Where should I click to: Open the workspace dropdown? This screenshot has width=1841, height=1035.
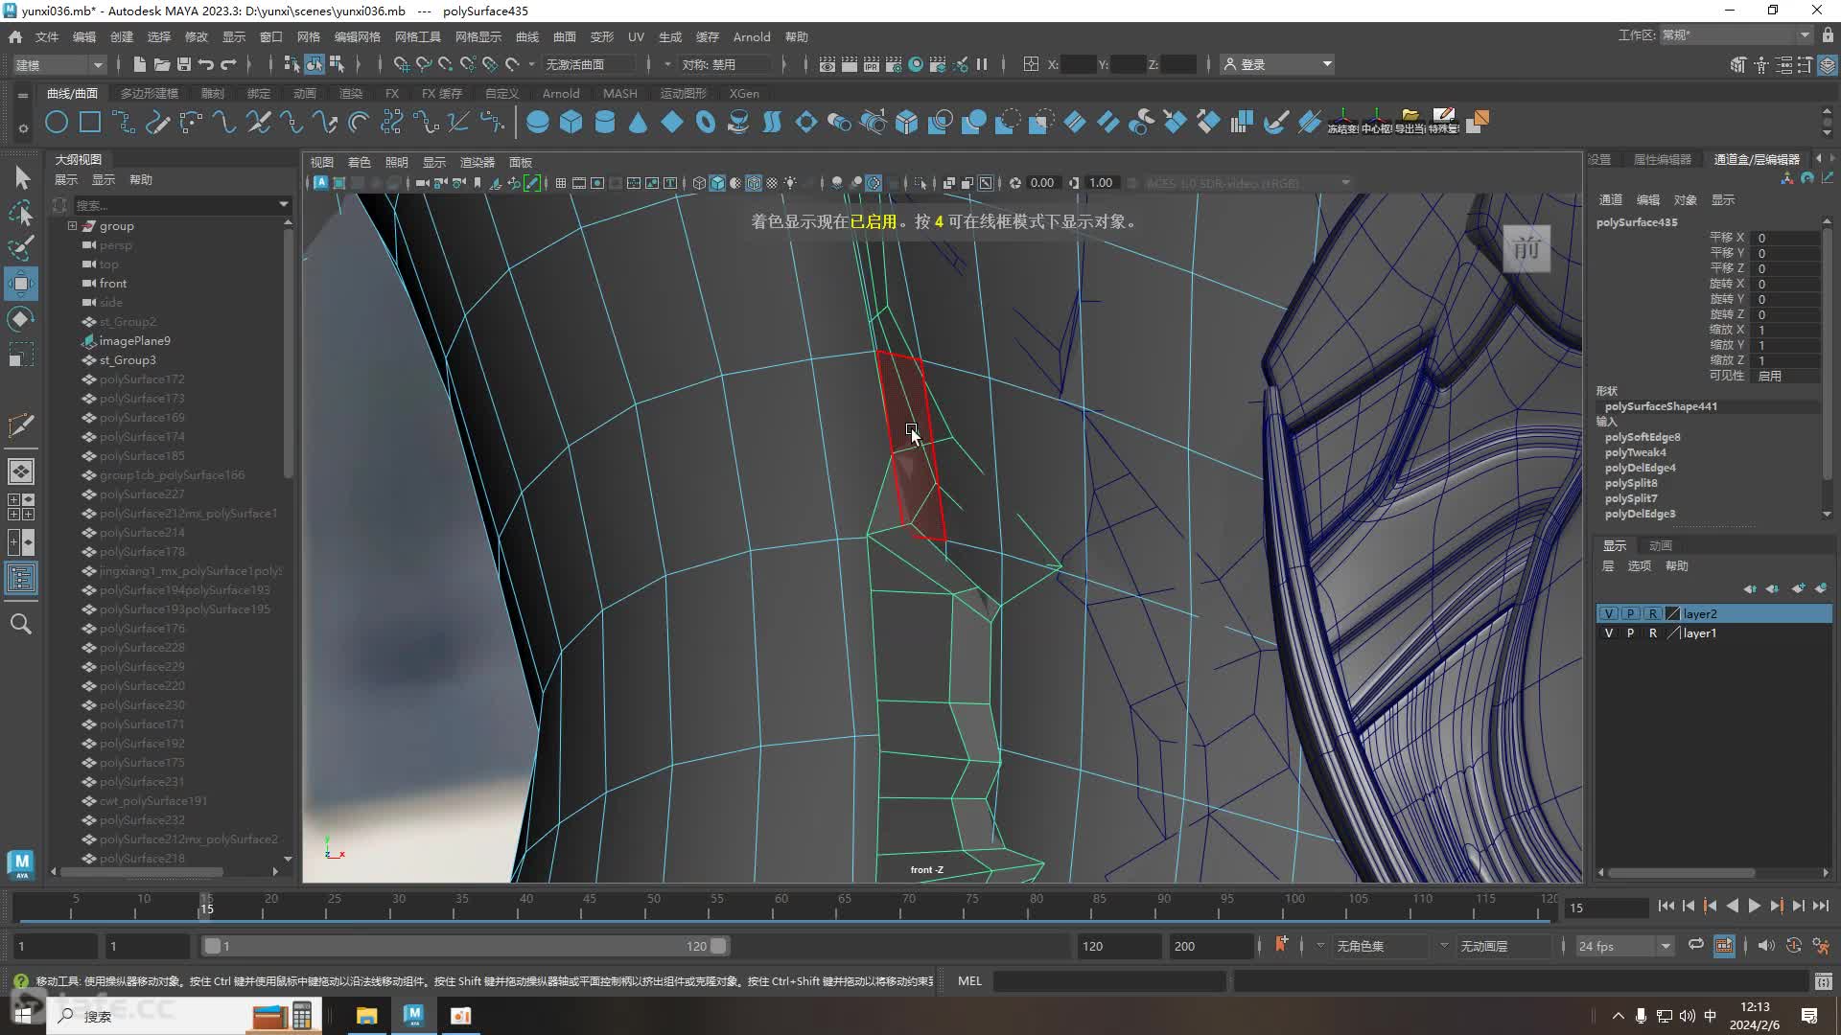coord(1736,34)
